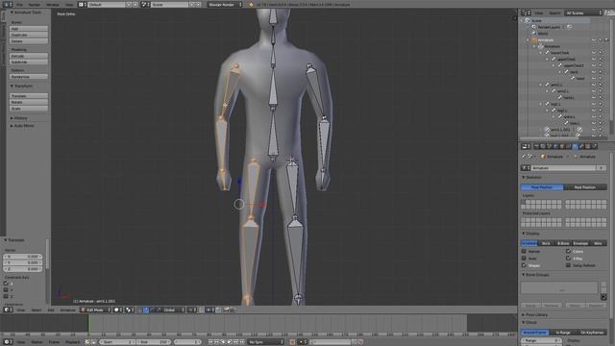
Task: Open the Bone properties tab
Action: [582, 146]
